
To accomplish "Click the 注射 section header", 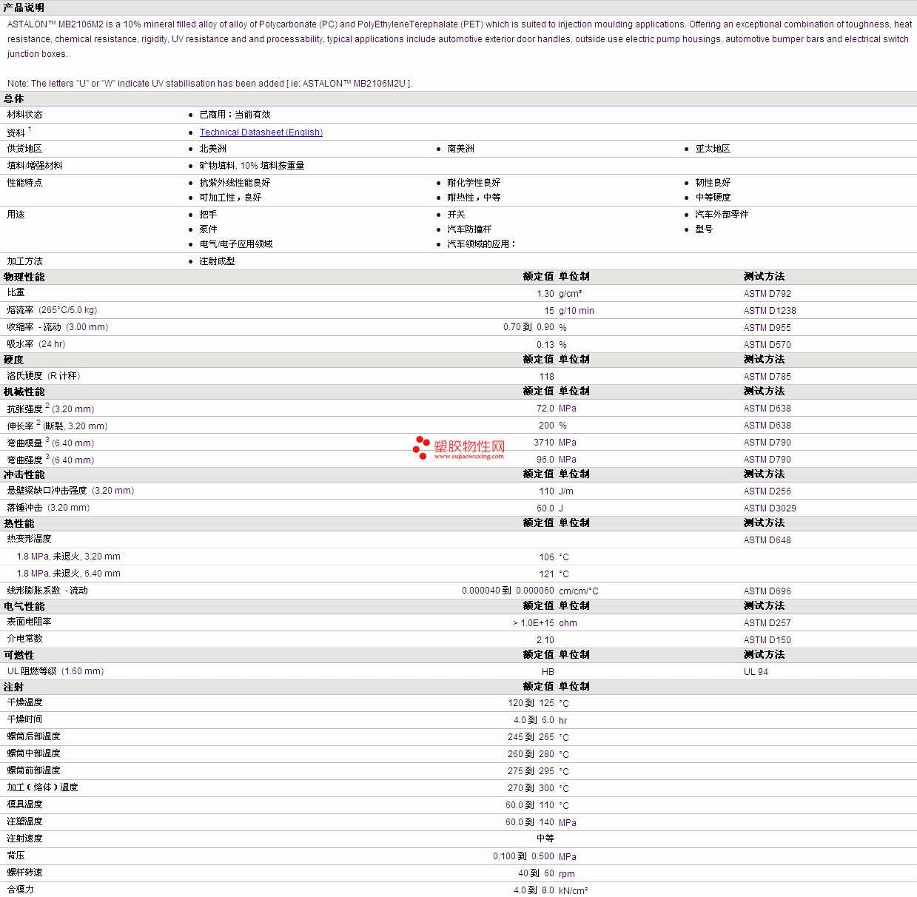I will coord(14,687).
